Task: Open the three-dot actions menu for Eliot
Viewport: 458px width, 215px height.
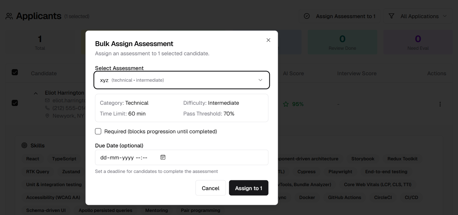Action: coord(440,104)
